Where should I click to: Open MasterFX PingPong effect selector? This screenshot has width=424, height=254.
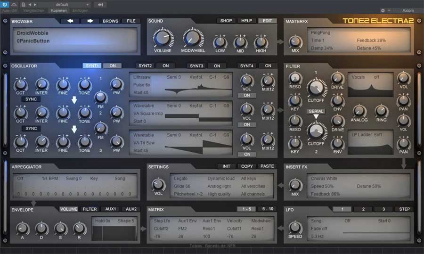pos(320,33)
